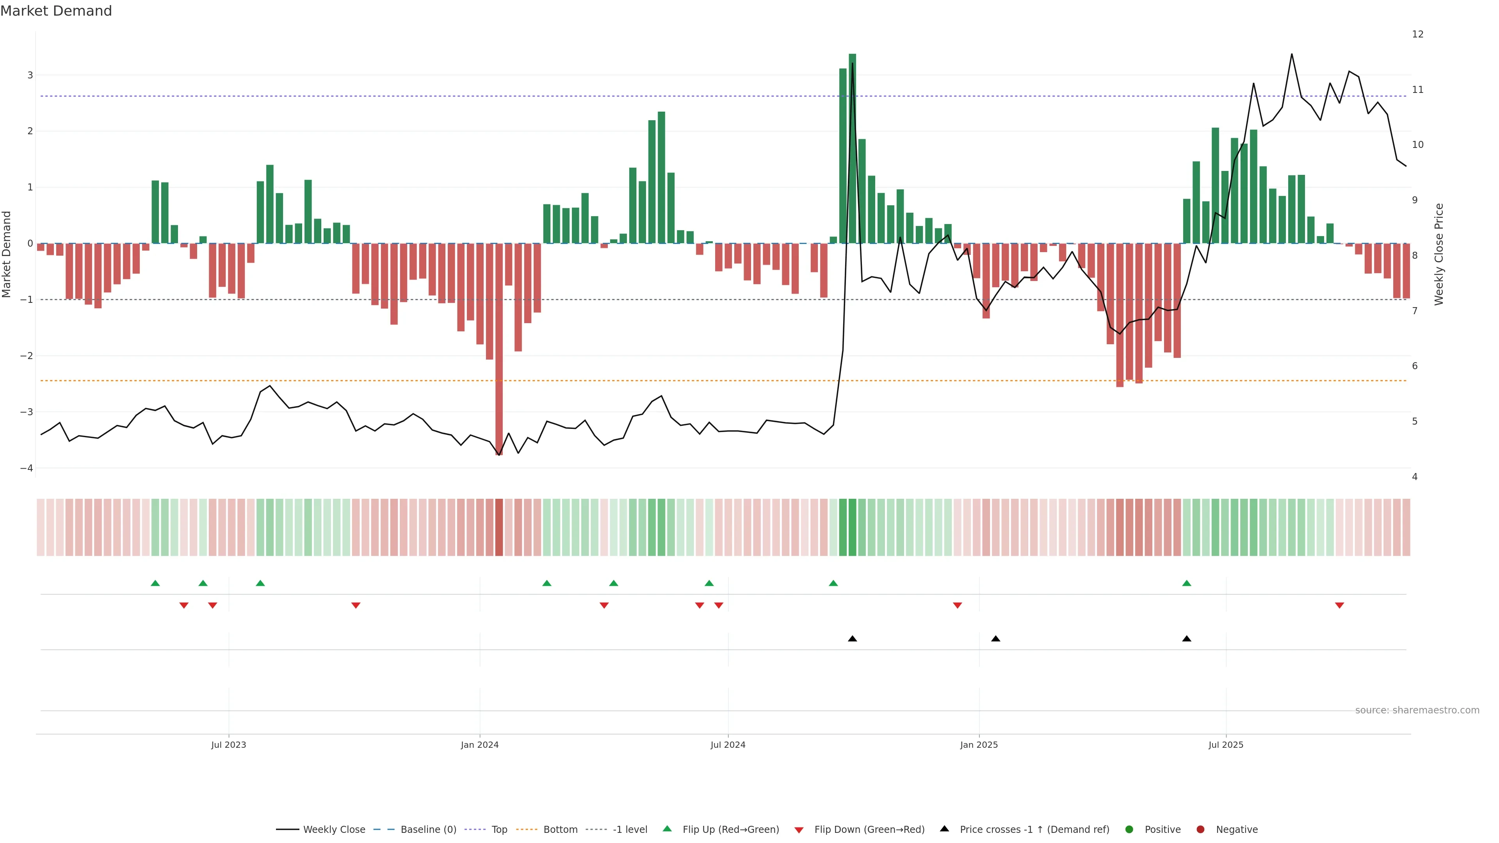Click the Market Demand chart title
This screenshot has height=843, width=1499.
coord(56,11)
